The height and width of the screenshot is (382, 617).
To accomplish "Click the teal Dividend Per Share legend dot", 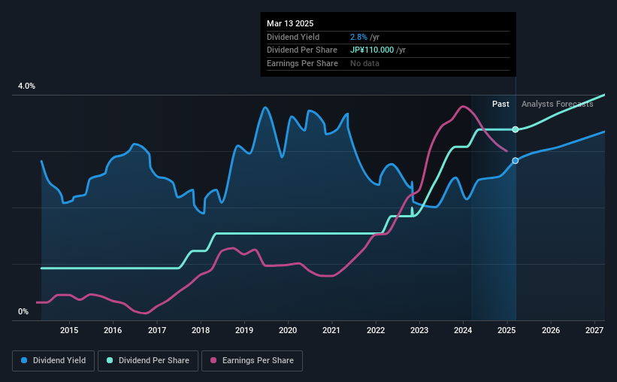I will pos(110,360).
